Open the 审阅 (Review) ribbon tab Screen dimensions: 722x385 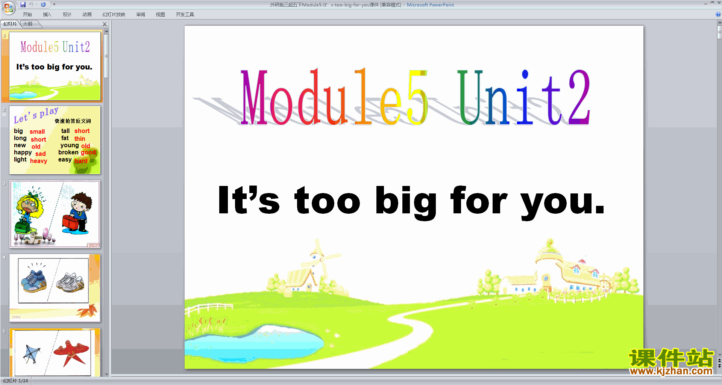141,15
